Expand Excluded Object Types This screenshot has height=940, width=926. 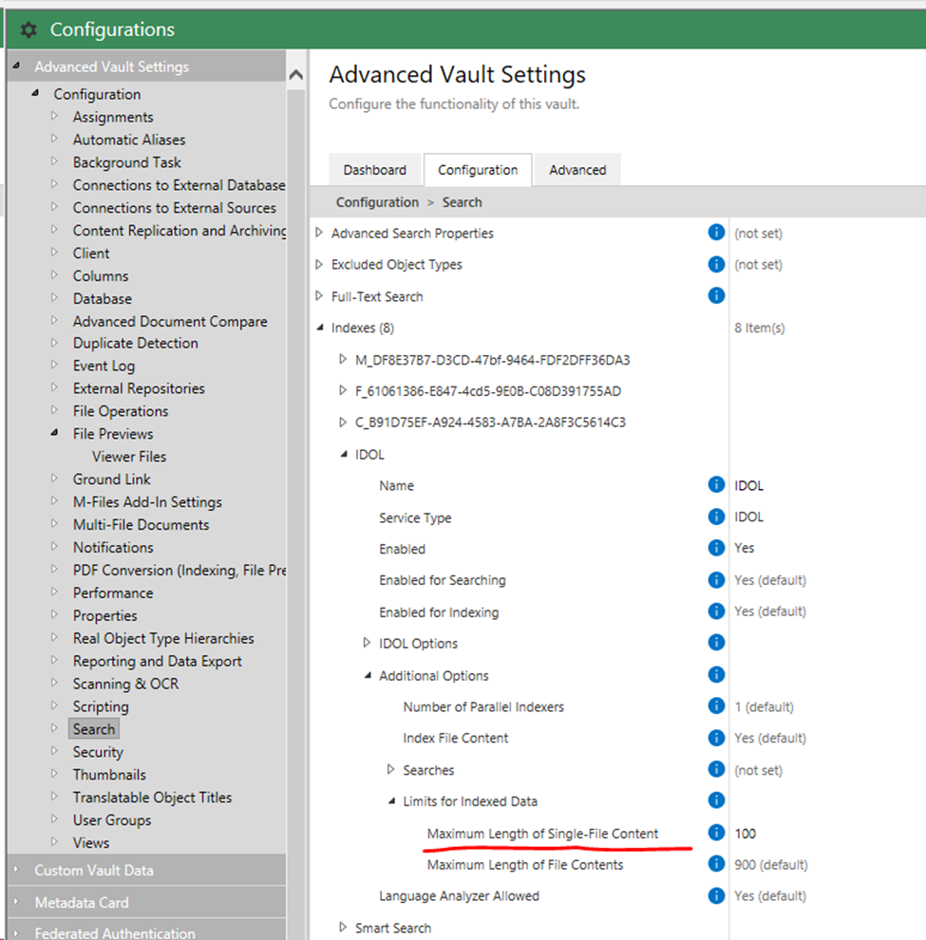point(319,264)
